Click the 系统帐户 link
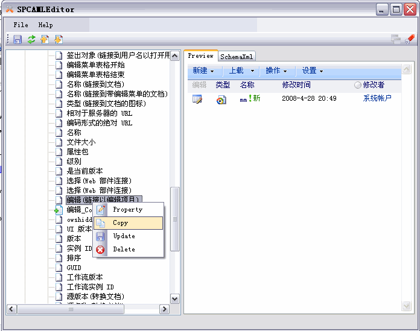 (377, 98)
